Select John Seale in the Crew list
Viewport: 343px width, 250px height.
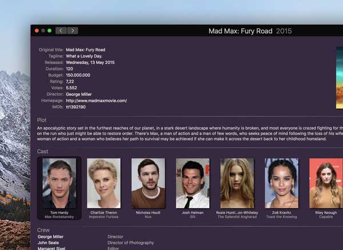click(x=47, y=243)
